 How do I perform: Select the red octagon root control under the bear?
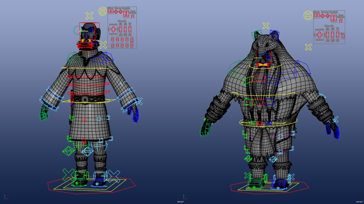(x=231, y=187)
